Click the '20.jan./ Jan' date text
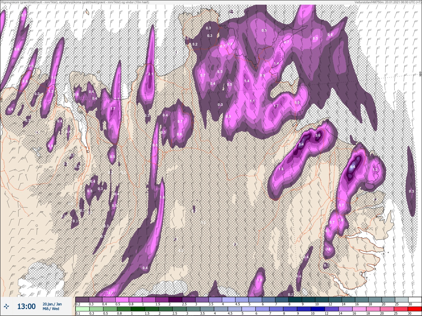Image resolution: width=422 pixels, height=316 pixels. 52,304
